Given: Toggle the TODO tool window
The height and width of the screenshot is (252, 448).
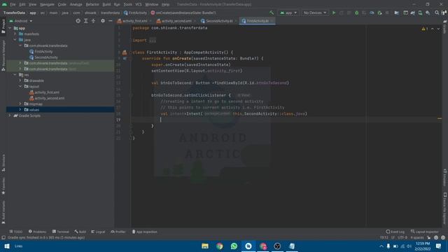Looking at the screenshot, I should pyautogui.click(x=16, y=232).
